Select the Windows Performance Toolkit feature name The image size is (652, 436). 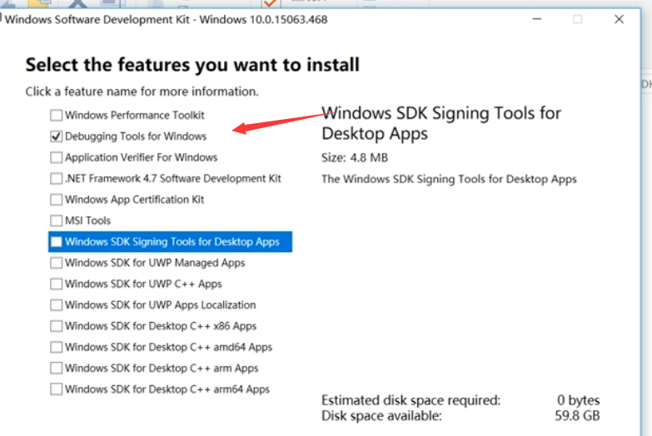(135, 115)
